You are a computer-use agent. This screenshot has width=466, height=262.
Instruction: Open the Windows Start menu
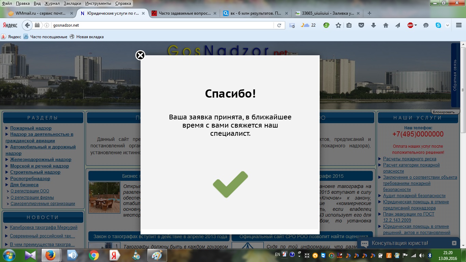click(x=9, y=255)
